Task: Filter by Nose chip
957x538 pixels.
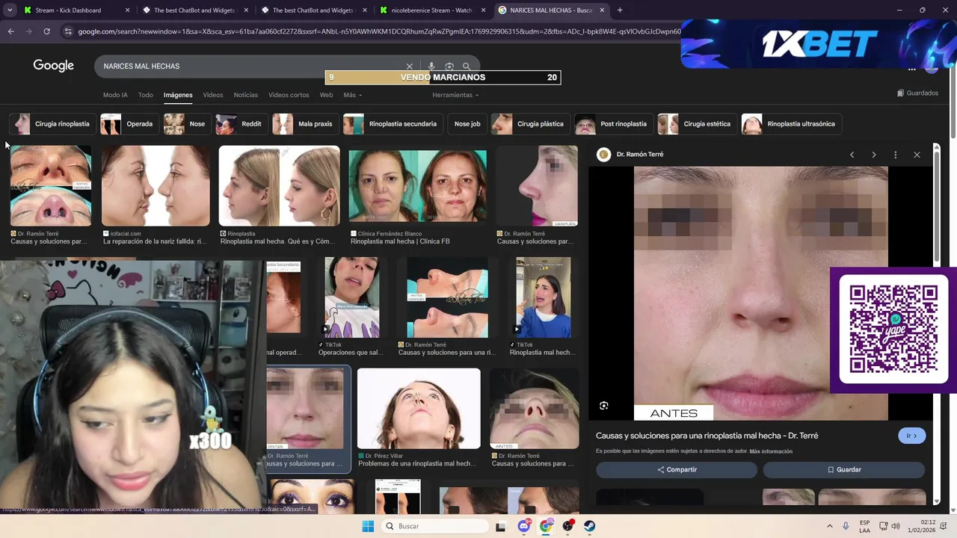Action: pyautogui.click(x=187, y=124)
